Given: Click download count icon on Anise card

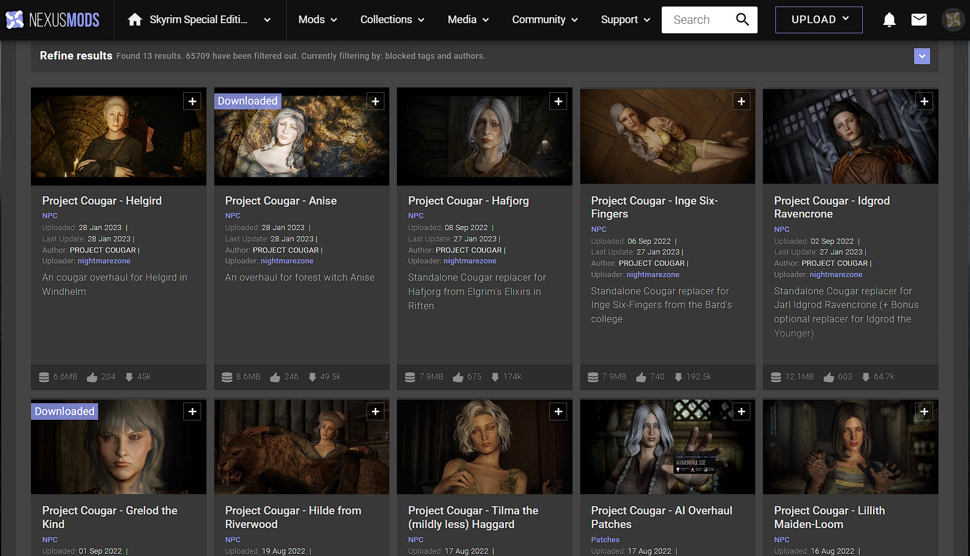Looking at the screenshot, I should pyautogui.click(x=312, y=377).
